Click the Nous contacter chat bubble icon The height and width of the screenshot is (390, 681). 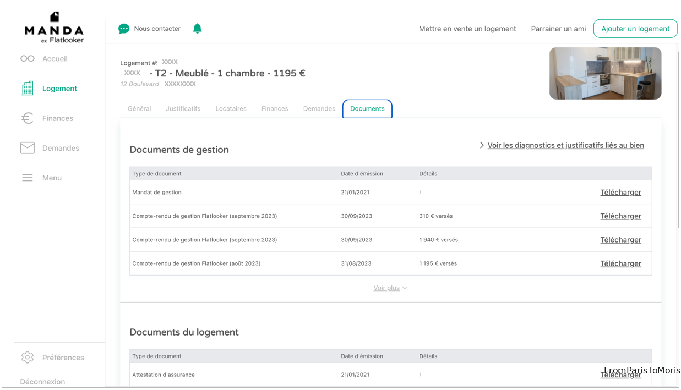point(123,28)
